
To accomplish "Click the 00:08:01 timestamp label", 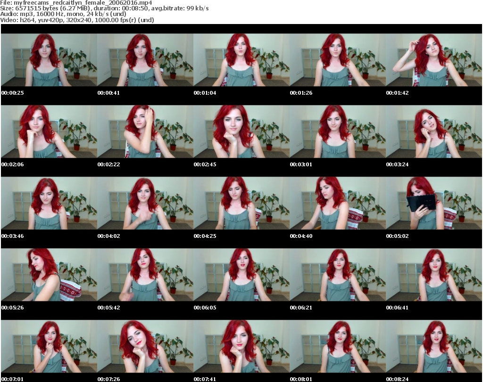I will pos(301,379).
